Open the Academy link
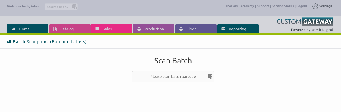The height and width of the screenshot is (112, 341). [x=247, y=6]
